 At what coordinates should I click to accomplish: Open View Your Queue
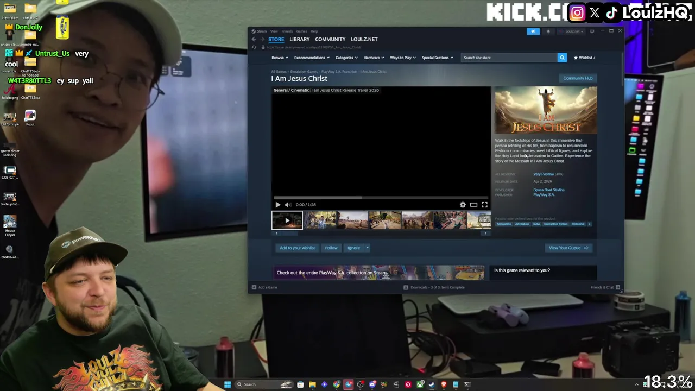click(568, 248)
